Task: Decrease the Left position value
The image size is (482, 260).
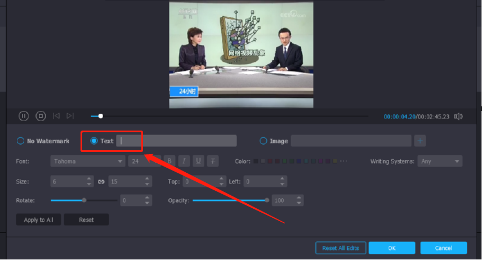Action: [x=282, y=184]
